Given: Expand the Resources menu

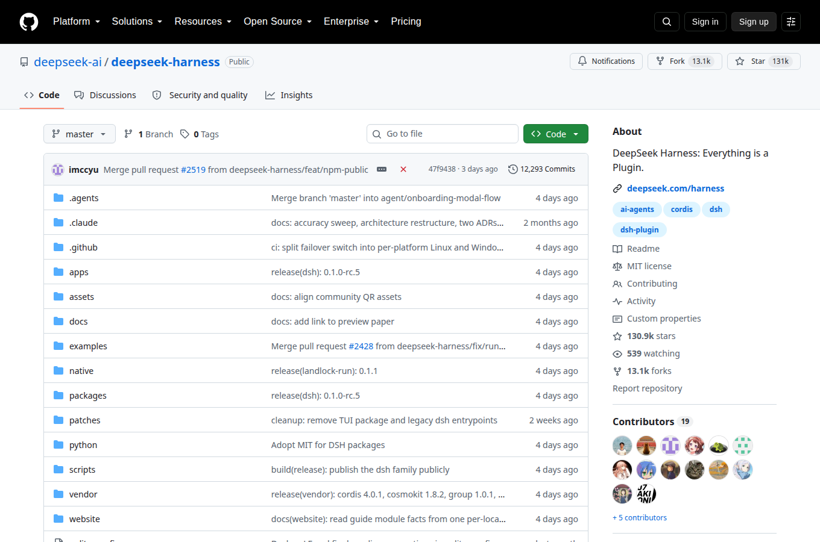Looking at the screenshot, I should coord(203,22).
